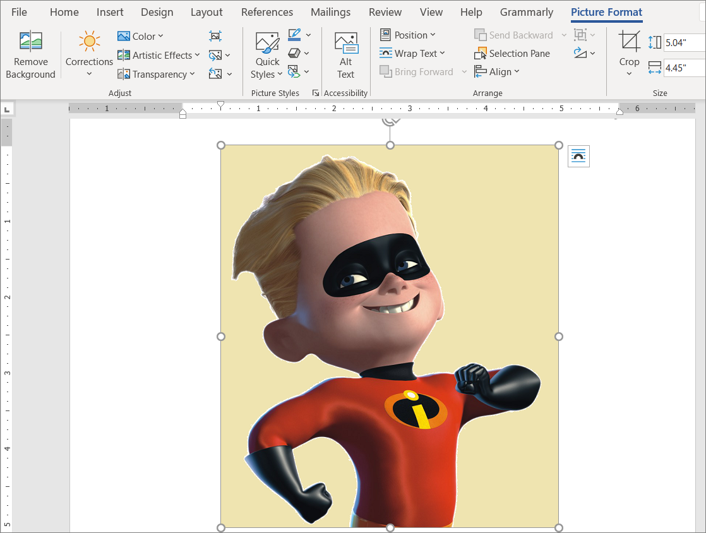Click the Selection Pane option
Viewport: 706px width, 533px height.
[512, 53]
